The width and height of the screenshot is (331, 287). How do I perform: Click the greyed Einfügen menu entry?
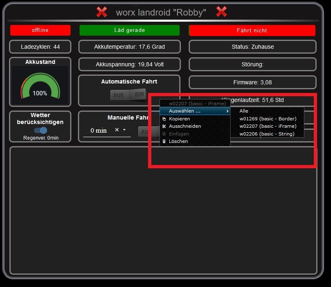[x=195, y=134]
